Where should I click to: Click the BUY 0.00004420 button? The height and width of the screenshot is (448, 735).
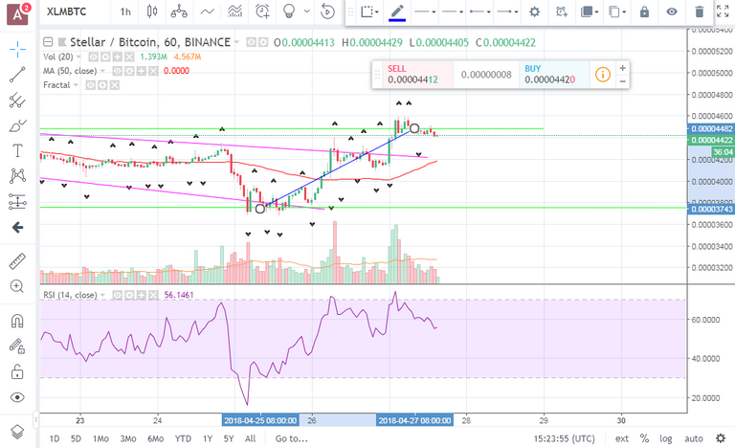[553, 75]
